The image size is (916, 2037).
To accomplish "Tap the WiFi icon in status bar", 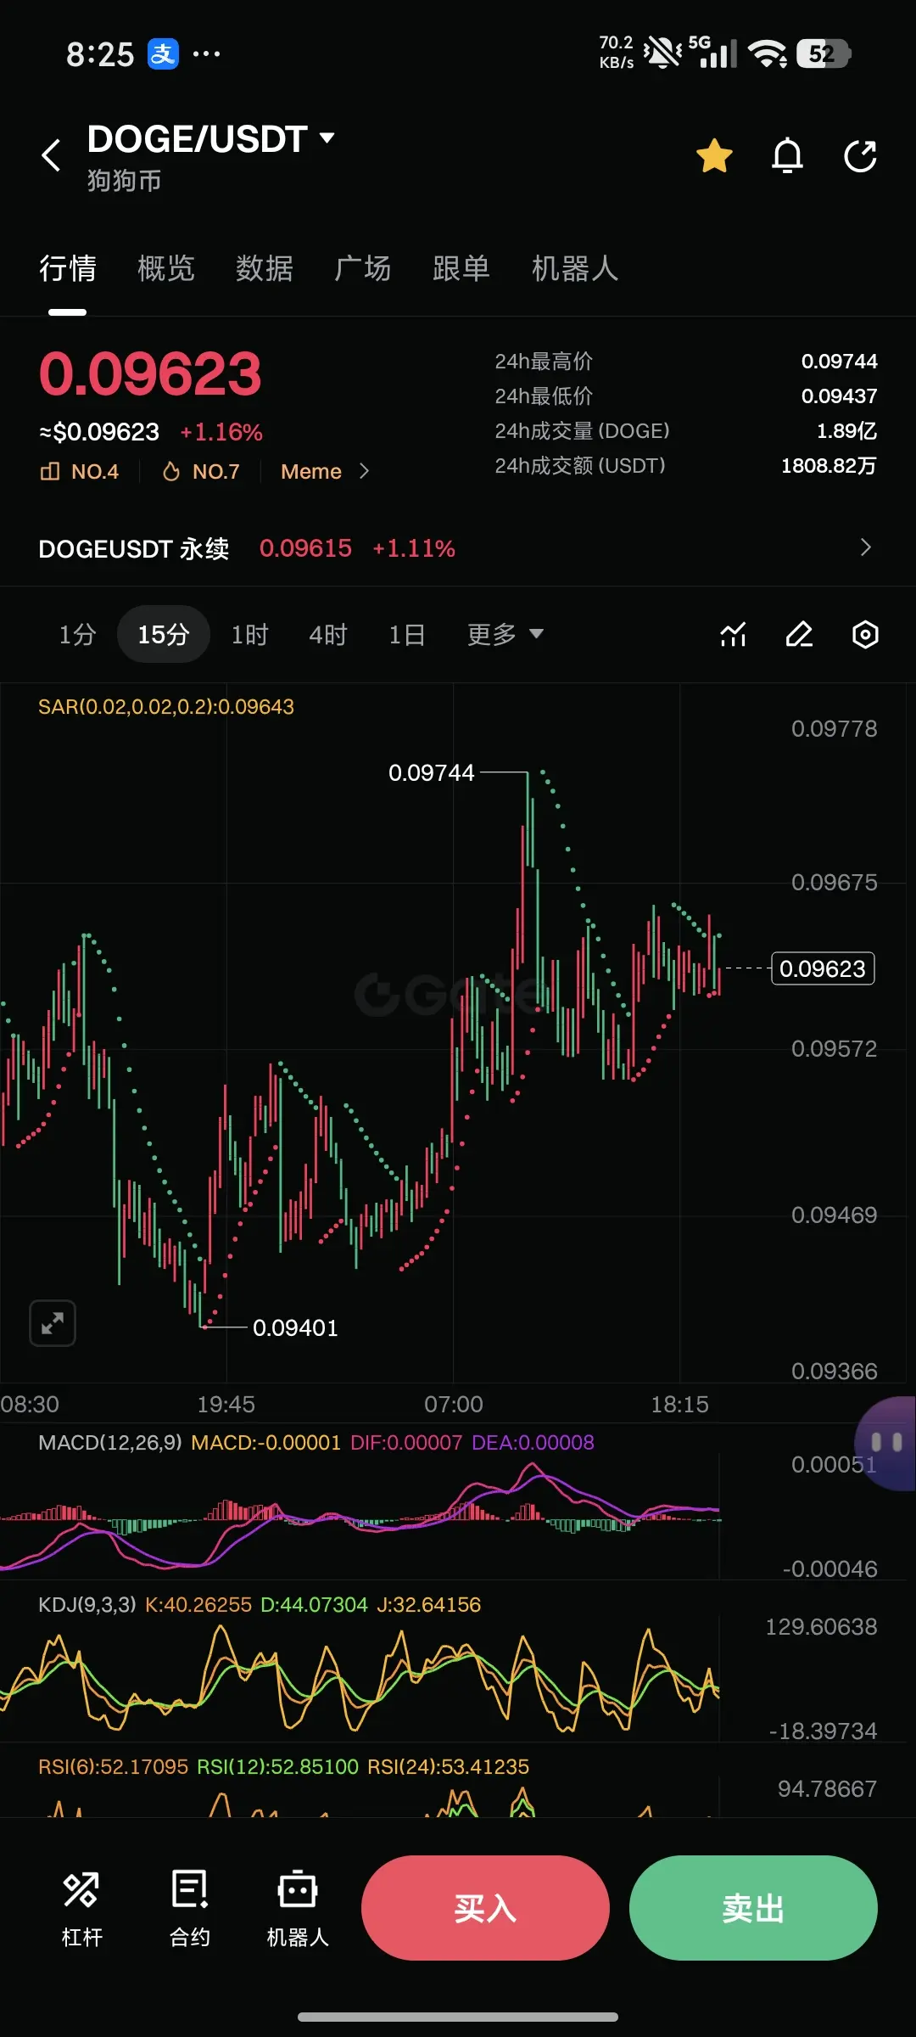I will pos(768,54).
